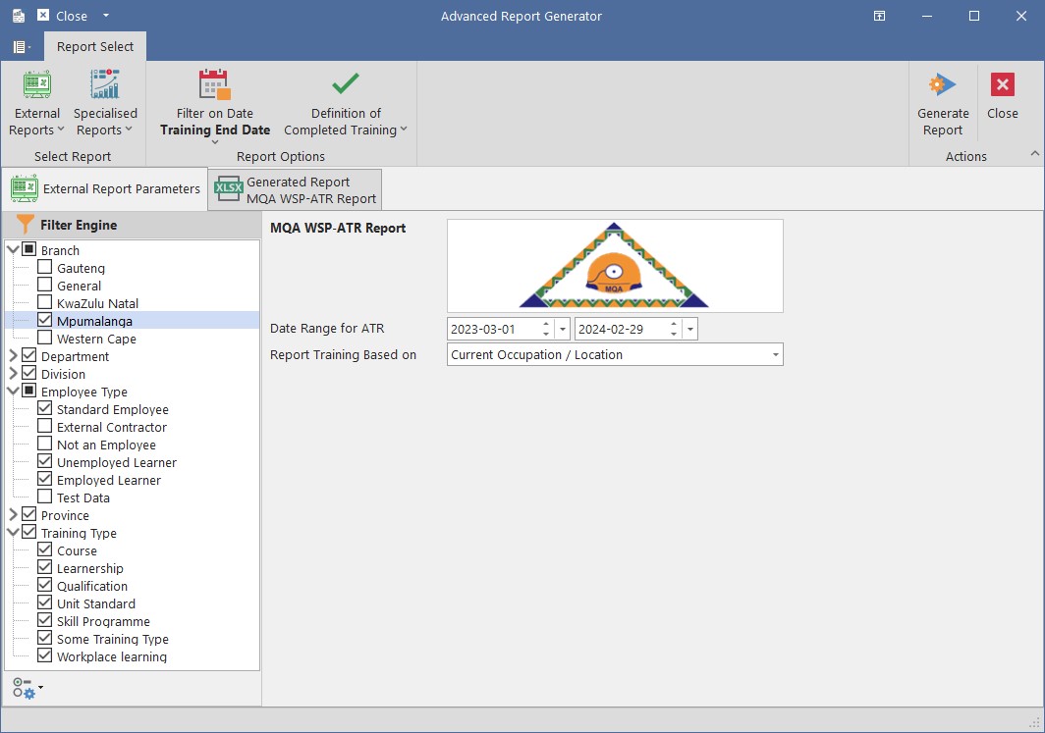This screenshot has height=733, width=1045.
Task: Collapse the Branch tree node
Action: (14, 249)
